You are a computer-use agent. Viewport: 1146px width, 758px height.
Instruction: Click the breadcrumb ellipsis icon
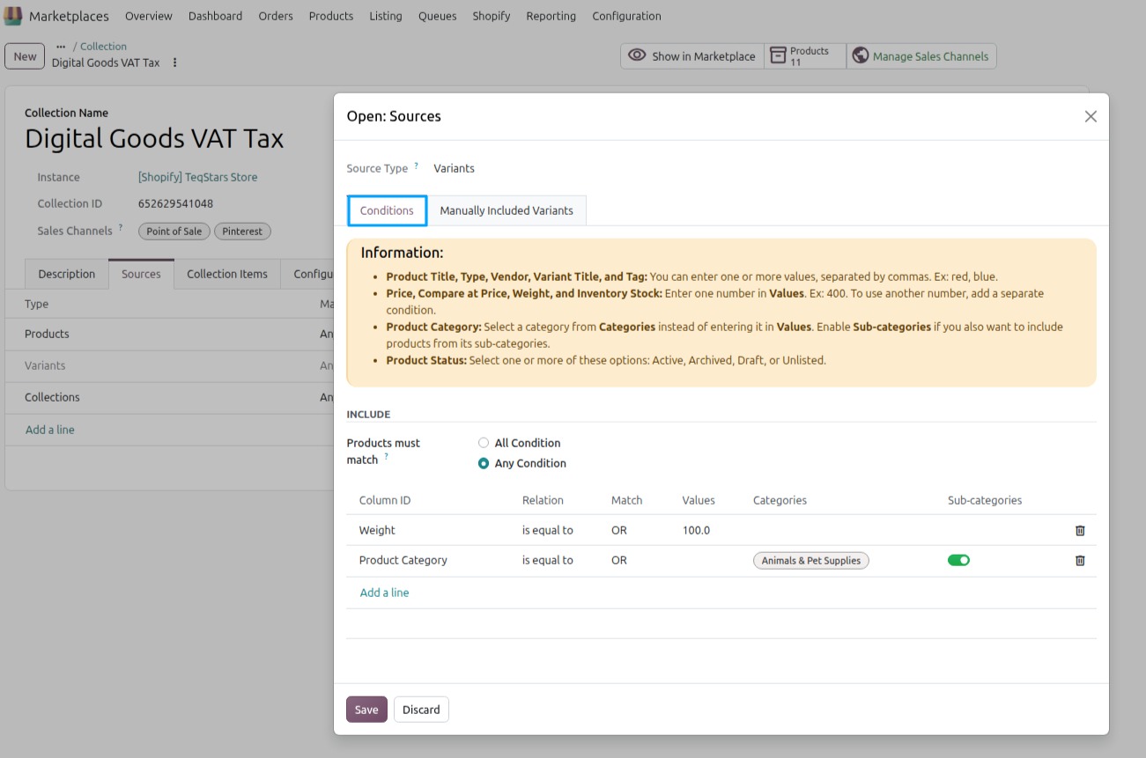coord(61,46)
